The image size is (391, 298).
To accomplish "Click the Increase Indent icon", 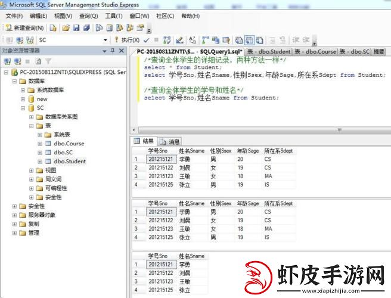I will click(x=306, y=40).
